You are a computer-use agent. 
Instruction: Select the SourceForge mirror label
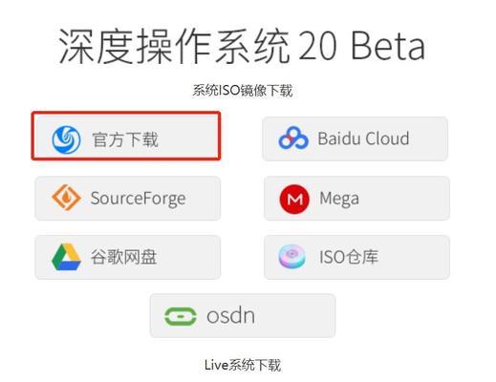pyautogui.click(x=138, y=199)
